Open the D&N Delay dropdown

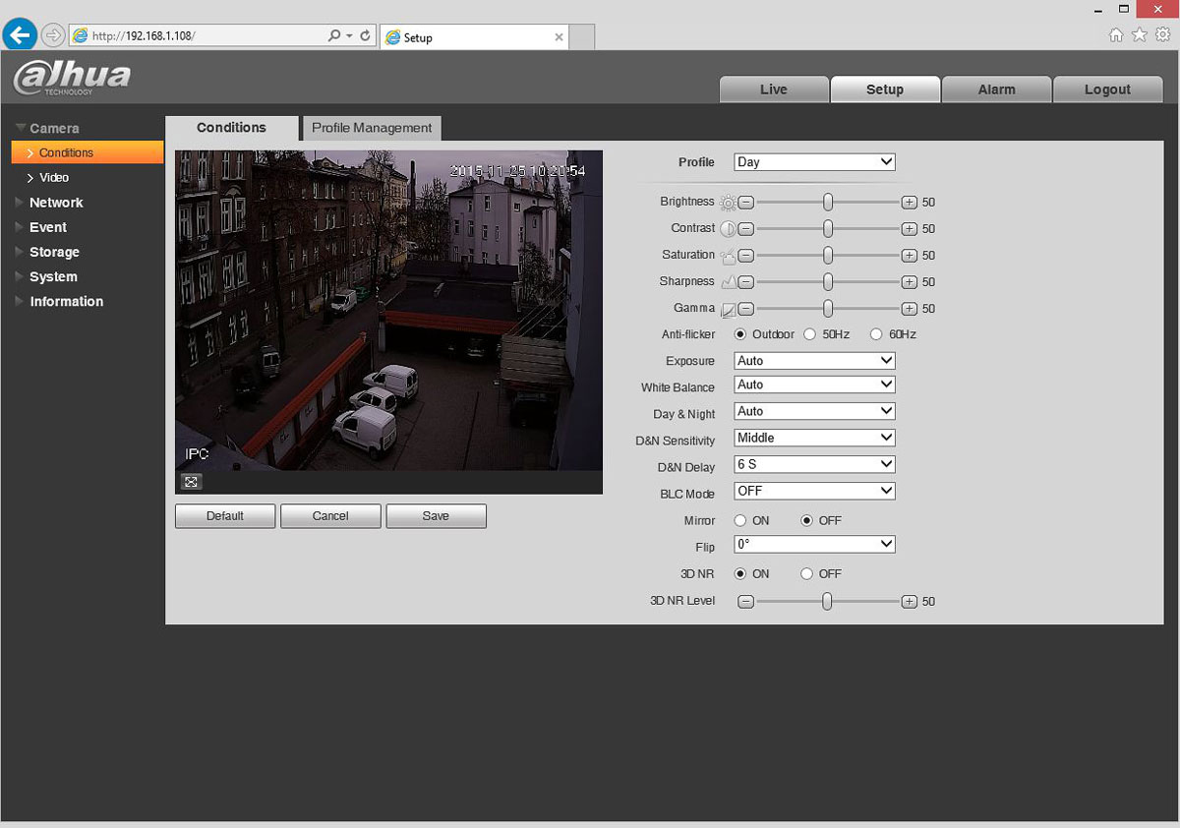tap(814, 464)
